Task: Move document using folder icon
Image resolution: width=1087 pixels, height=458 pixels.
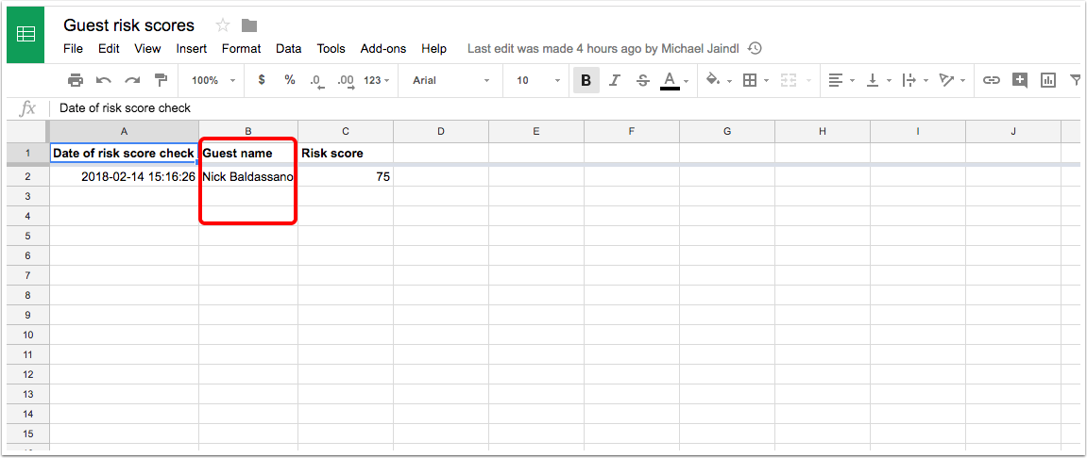Action: click(249, 25)
